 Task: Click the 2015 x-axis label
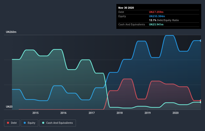pos(35,113)
